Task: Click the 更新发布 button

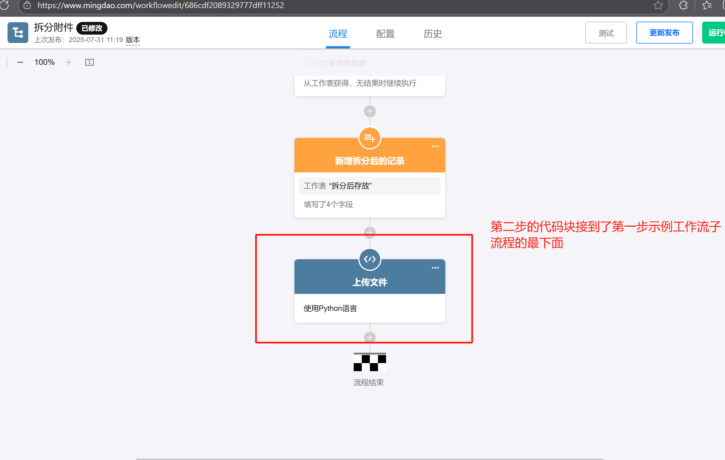Action: click(x=664, y=33)
